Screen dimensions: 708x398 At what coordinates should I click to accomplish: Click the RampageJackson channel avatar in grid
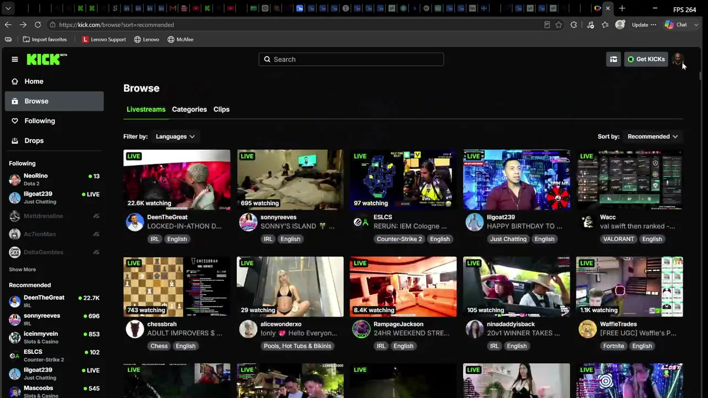coord(361,329)
